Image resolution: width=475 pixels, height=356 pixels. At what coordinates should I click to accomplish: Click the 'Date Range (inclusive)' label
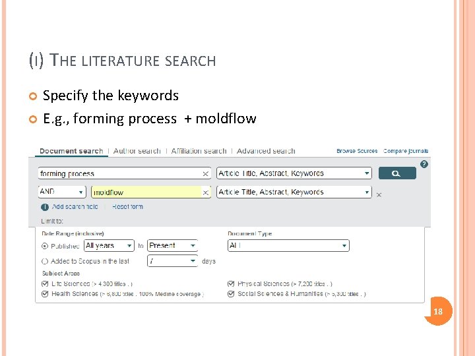tap(73, 233)
